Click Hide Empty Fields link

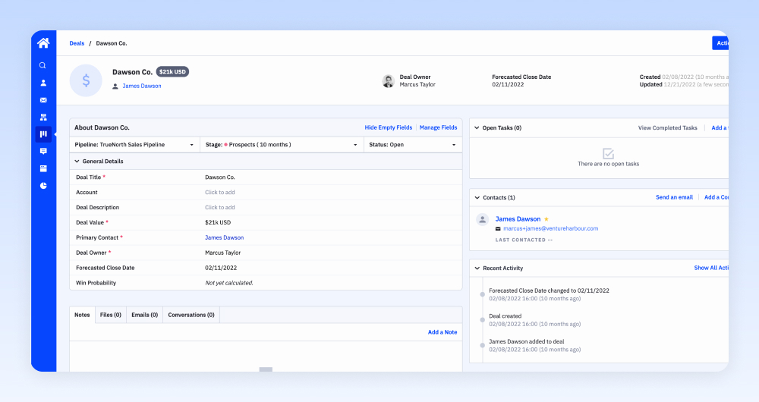(388, 127)
